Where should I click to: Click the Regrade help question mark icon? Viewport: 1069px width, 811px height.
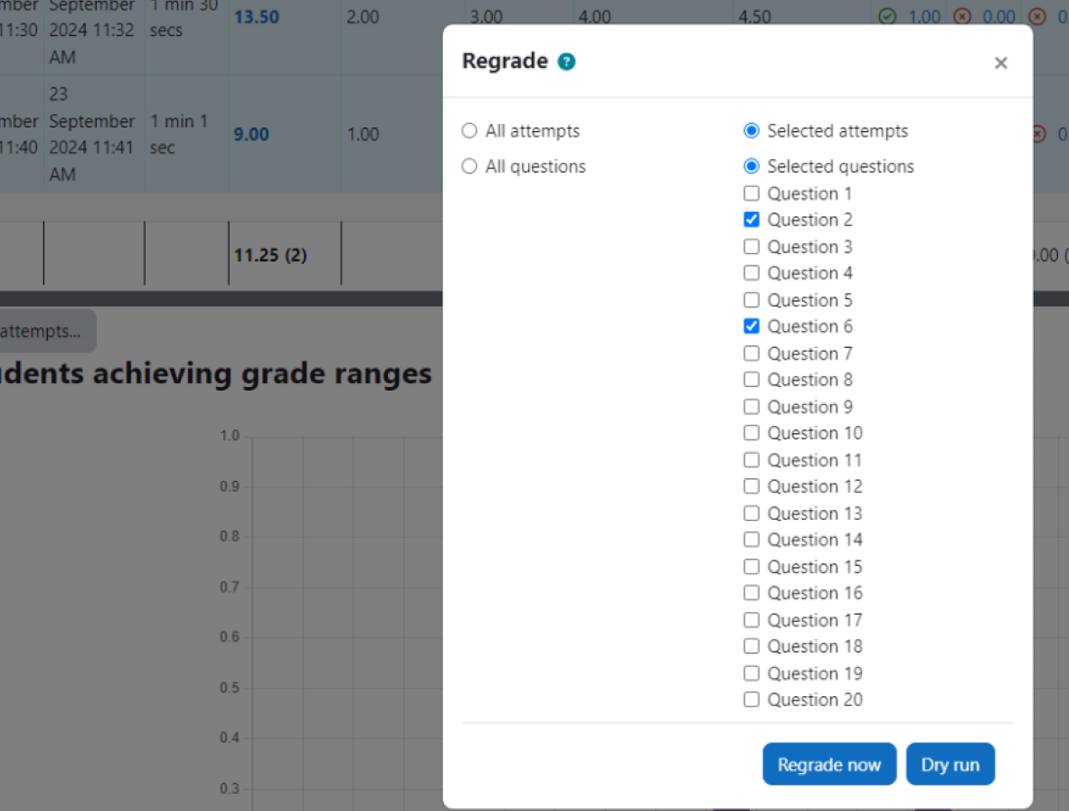tap(566, 61)
